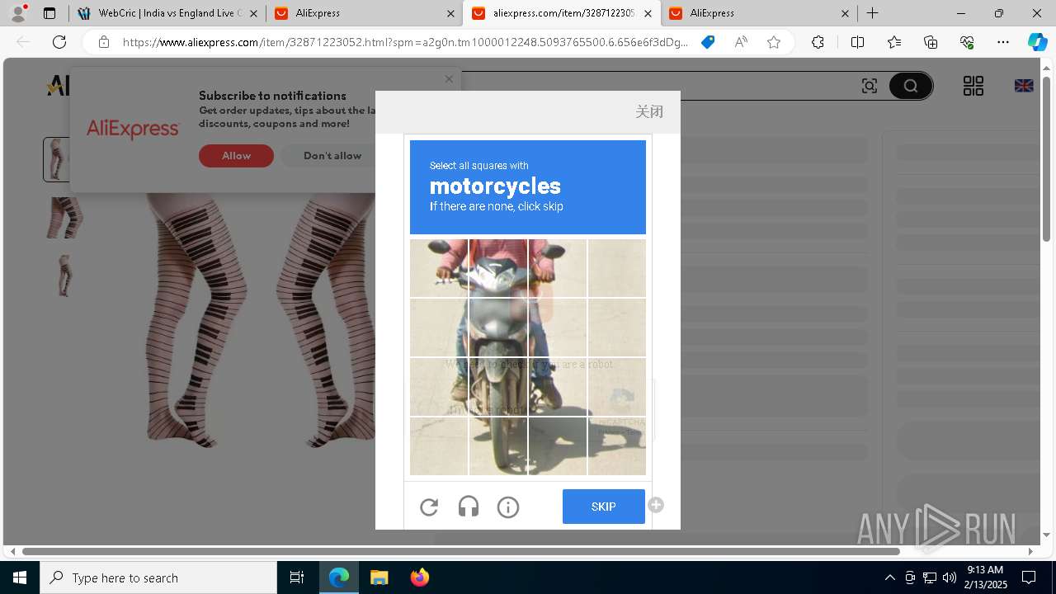Image resolution: width=1056 pixels, height=594 pixels.
Task: Open split screen view
Action: 857,42
